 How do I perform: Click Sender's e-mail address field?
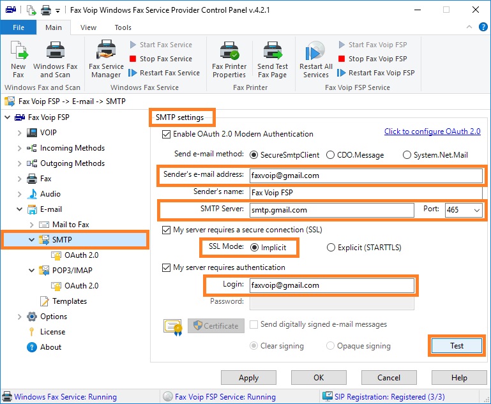366,176
